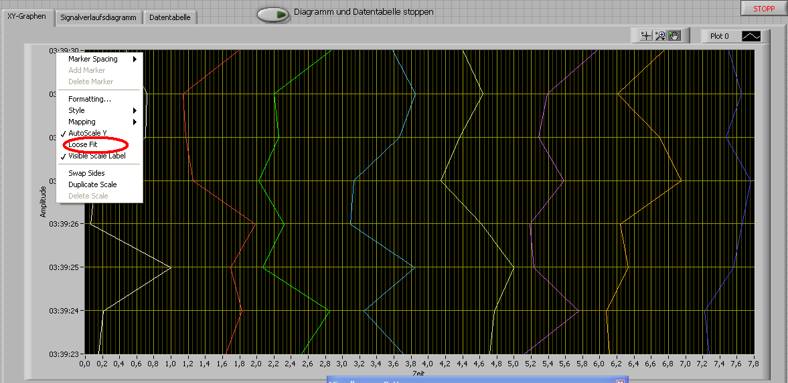Screen dimensions: 788x383
Task: Click the Diagramm und Datentabelle stoppen label
Action: [x=364, y=11]
